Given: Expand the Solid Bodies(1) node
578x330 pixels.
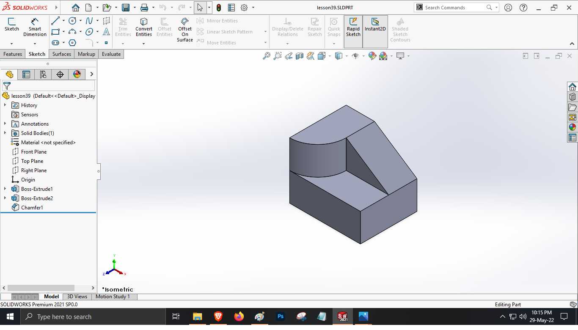Looking at the screenshot, I should click(5, 133).
